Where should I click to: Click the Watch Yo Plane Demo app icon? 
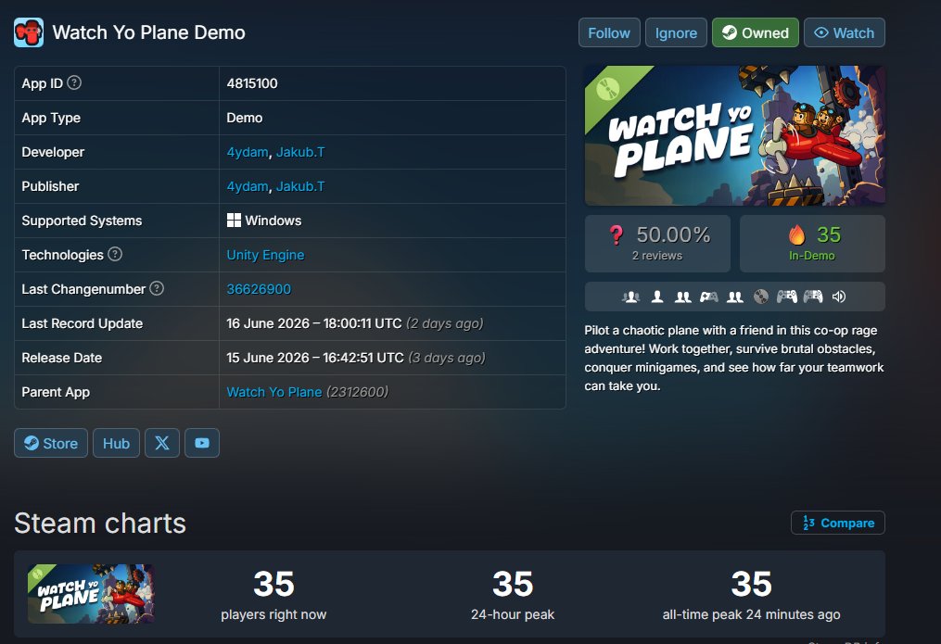[29, 32]
